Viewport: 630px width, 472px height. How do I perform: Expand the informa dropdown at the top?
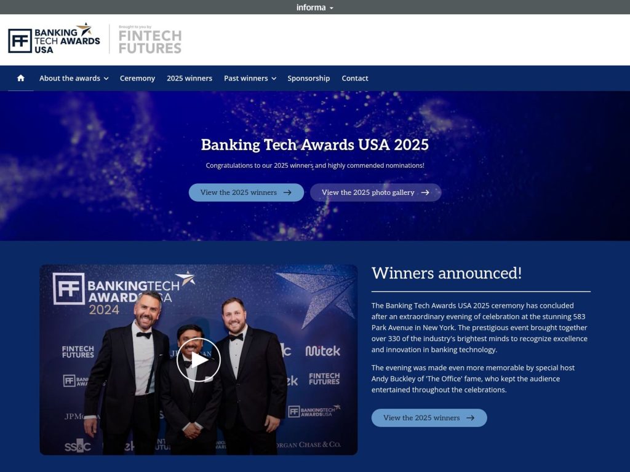314,7
